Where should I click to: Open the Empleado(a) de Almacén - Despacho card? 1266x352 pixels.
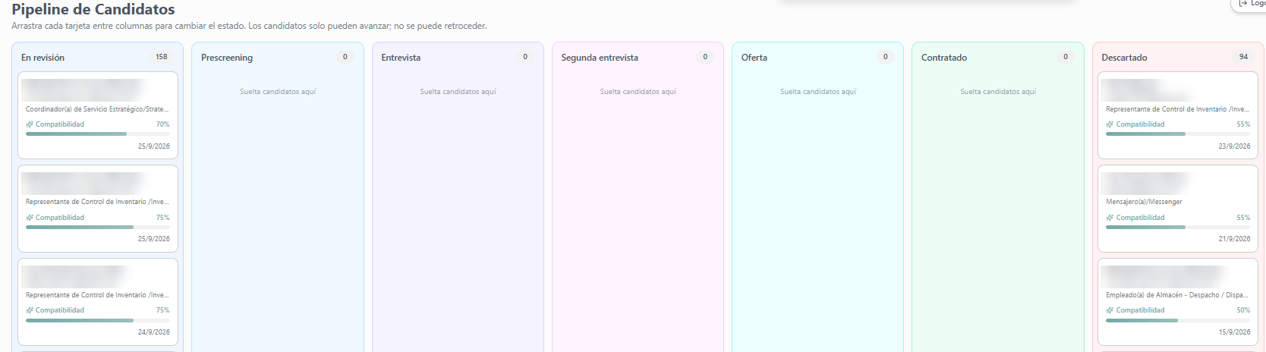(1178, 302)
